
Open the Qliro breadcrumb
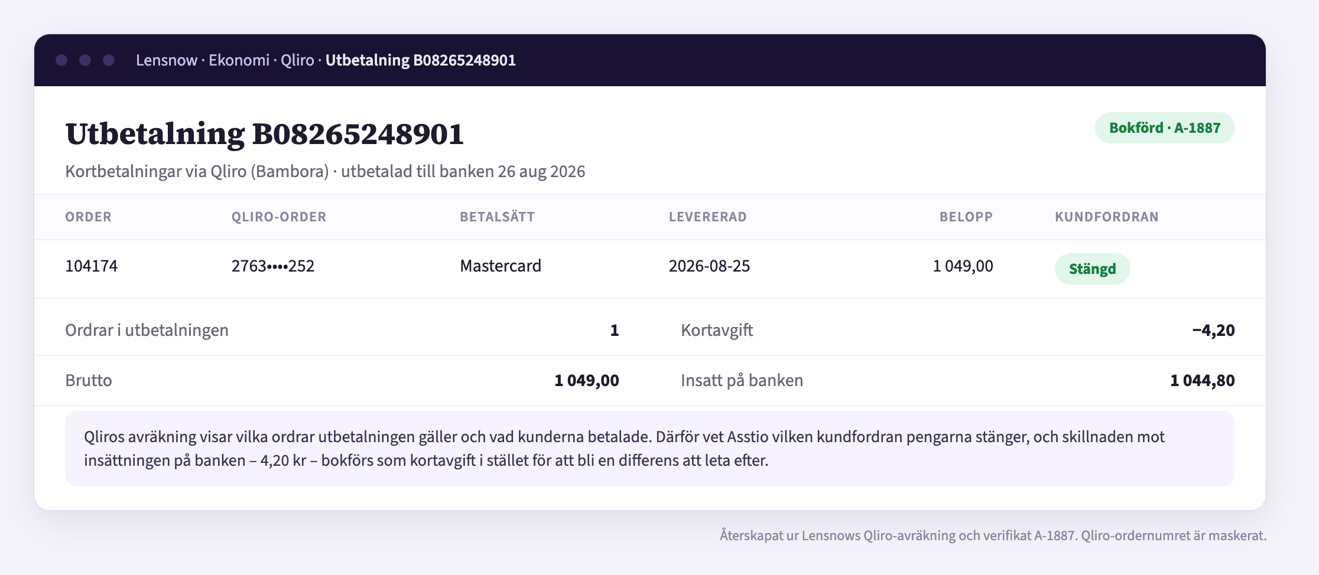[x=297, y=60]
